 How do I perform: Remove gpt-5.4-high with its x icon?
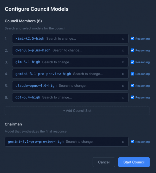pos(123,97)
